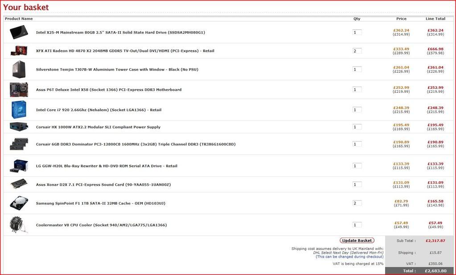Screen dimensions: 456x275
Task: Click the Shipping value £15.87
Action: point(435,253)
